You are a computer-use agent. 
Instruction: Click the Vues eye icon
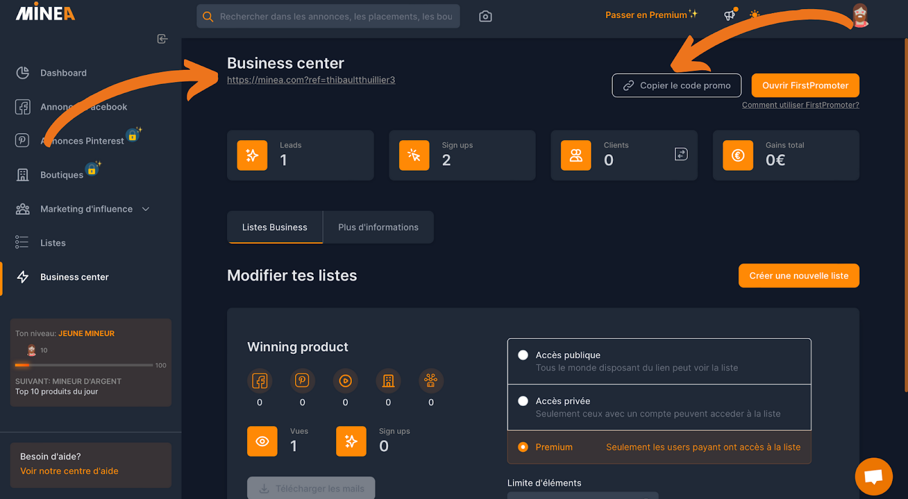[x=262, y=441]
